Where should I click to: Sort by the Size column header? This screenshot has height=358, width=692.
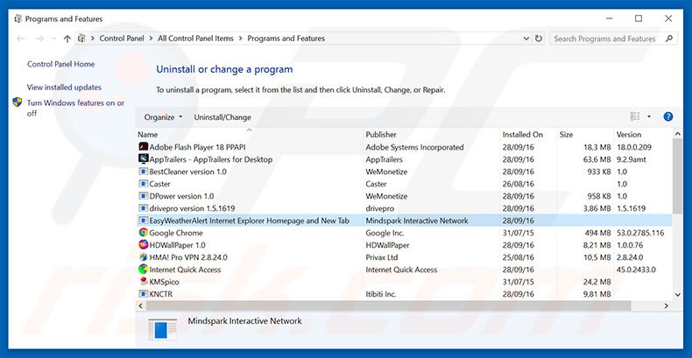click(585, 135)
